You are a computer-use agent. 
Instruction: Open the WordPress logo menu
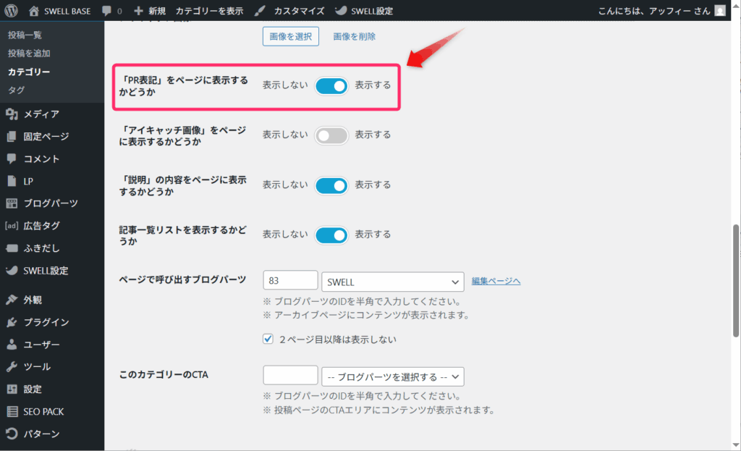[11, 10]
